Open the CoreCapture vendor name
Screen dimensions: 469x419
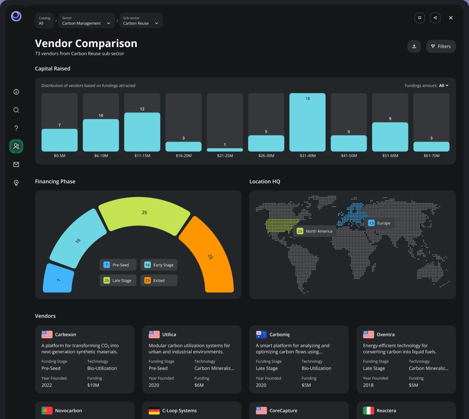click(x=283, y=411)
